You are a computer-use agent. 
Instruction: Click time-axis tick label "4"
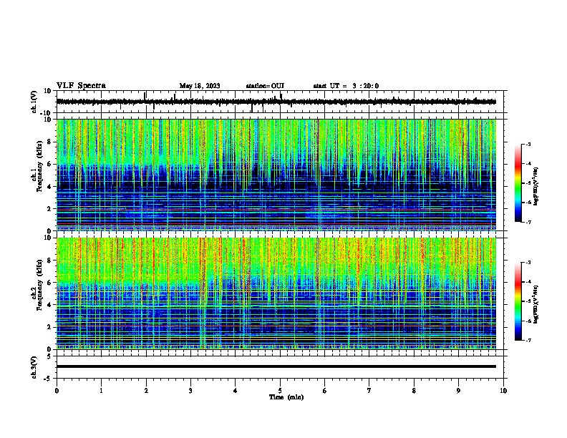tap(236, 391)
